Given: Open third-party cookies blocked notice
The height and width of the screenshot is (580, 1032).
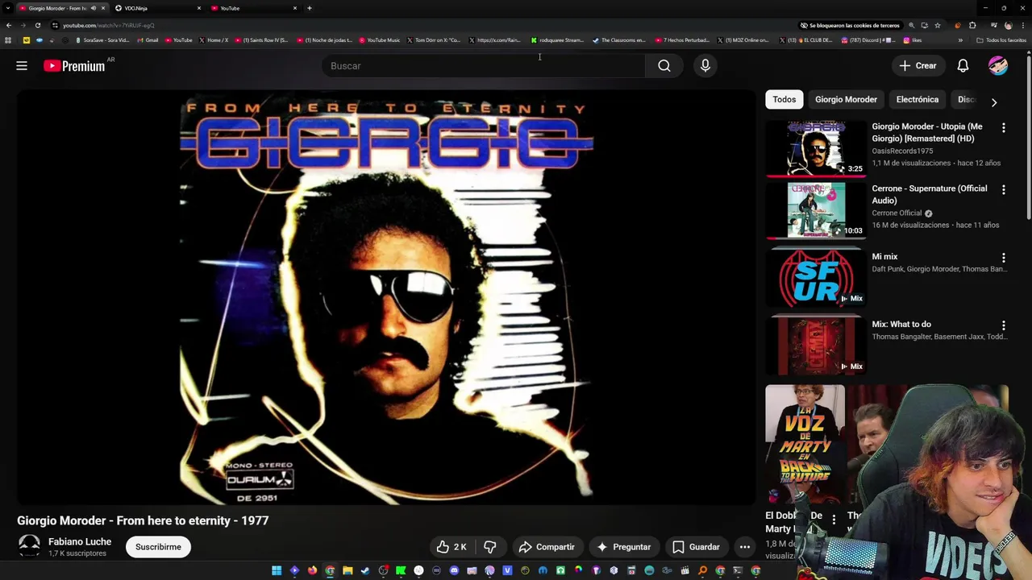Looking at the screenshot, I should pyautogui.click(x=849, y=25).
